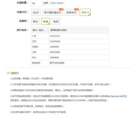
Task: Select QQ卡 as recharge method
Action: pos(36,13)
